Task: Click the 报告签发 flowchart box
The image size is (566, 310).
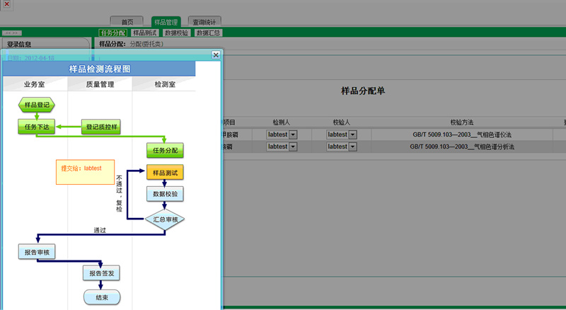Action: (102, 273)
